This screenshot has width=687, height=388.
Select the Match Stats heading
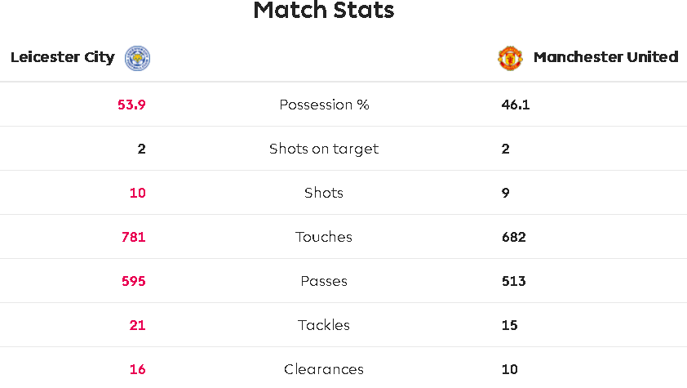(x=324, y=10)
